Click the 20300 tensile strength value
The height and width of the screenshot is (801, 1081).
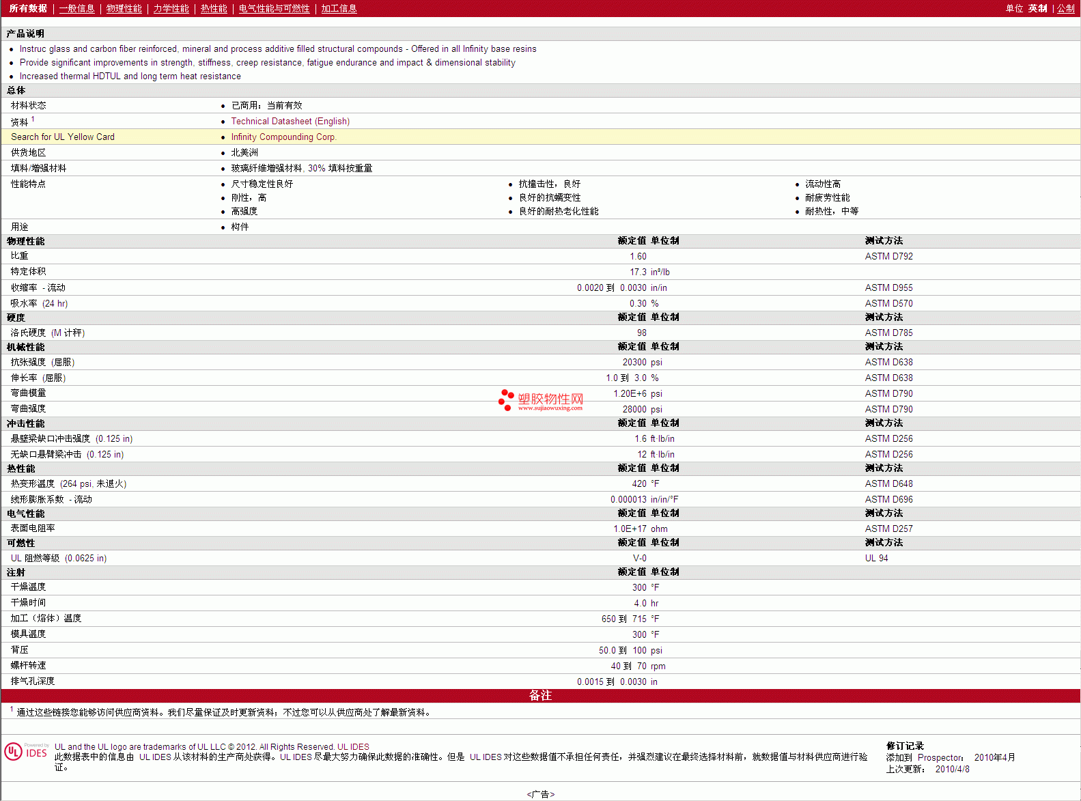[x=634, y=362]
